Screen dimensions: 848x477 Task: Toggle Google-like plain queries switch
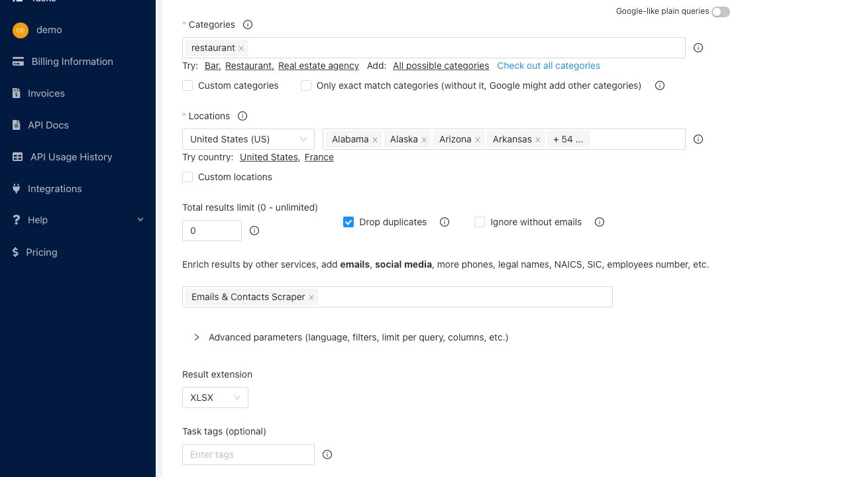pyautogui.click(x=720, y=12)
